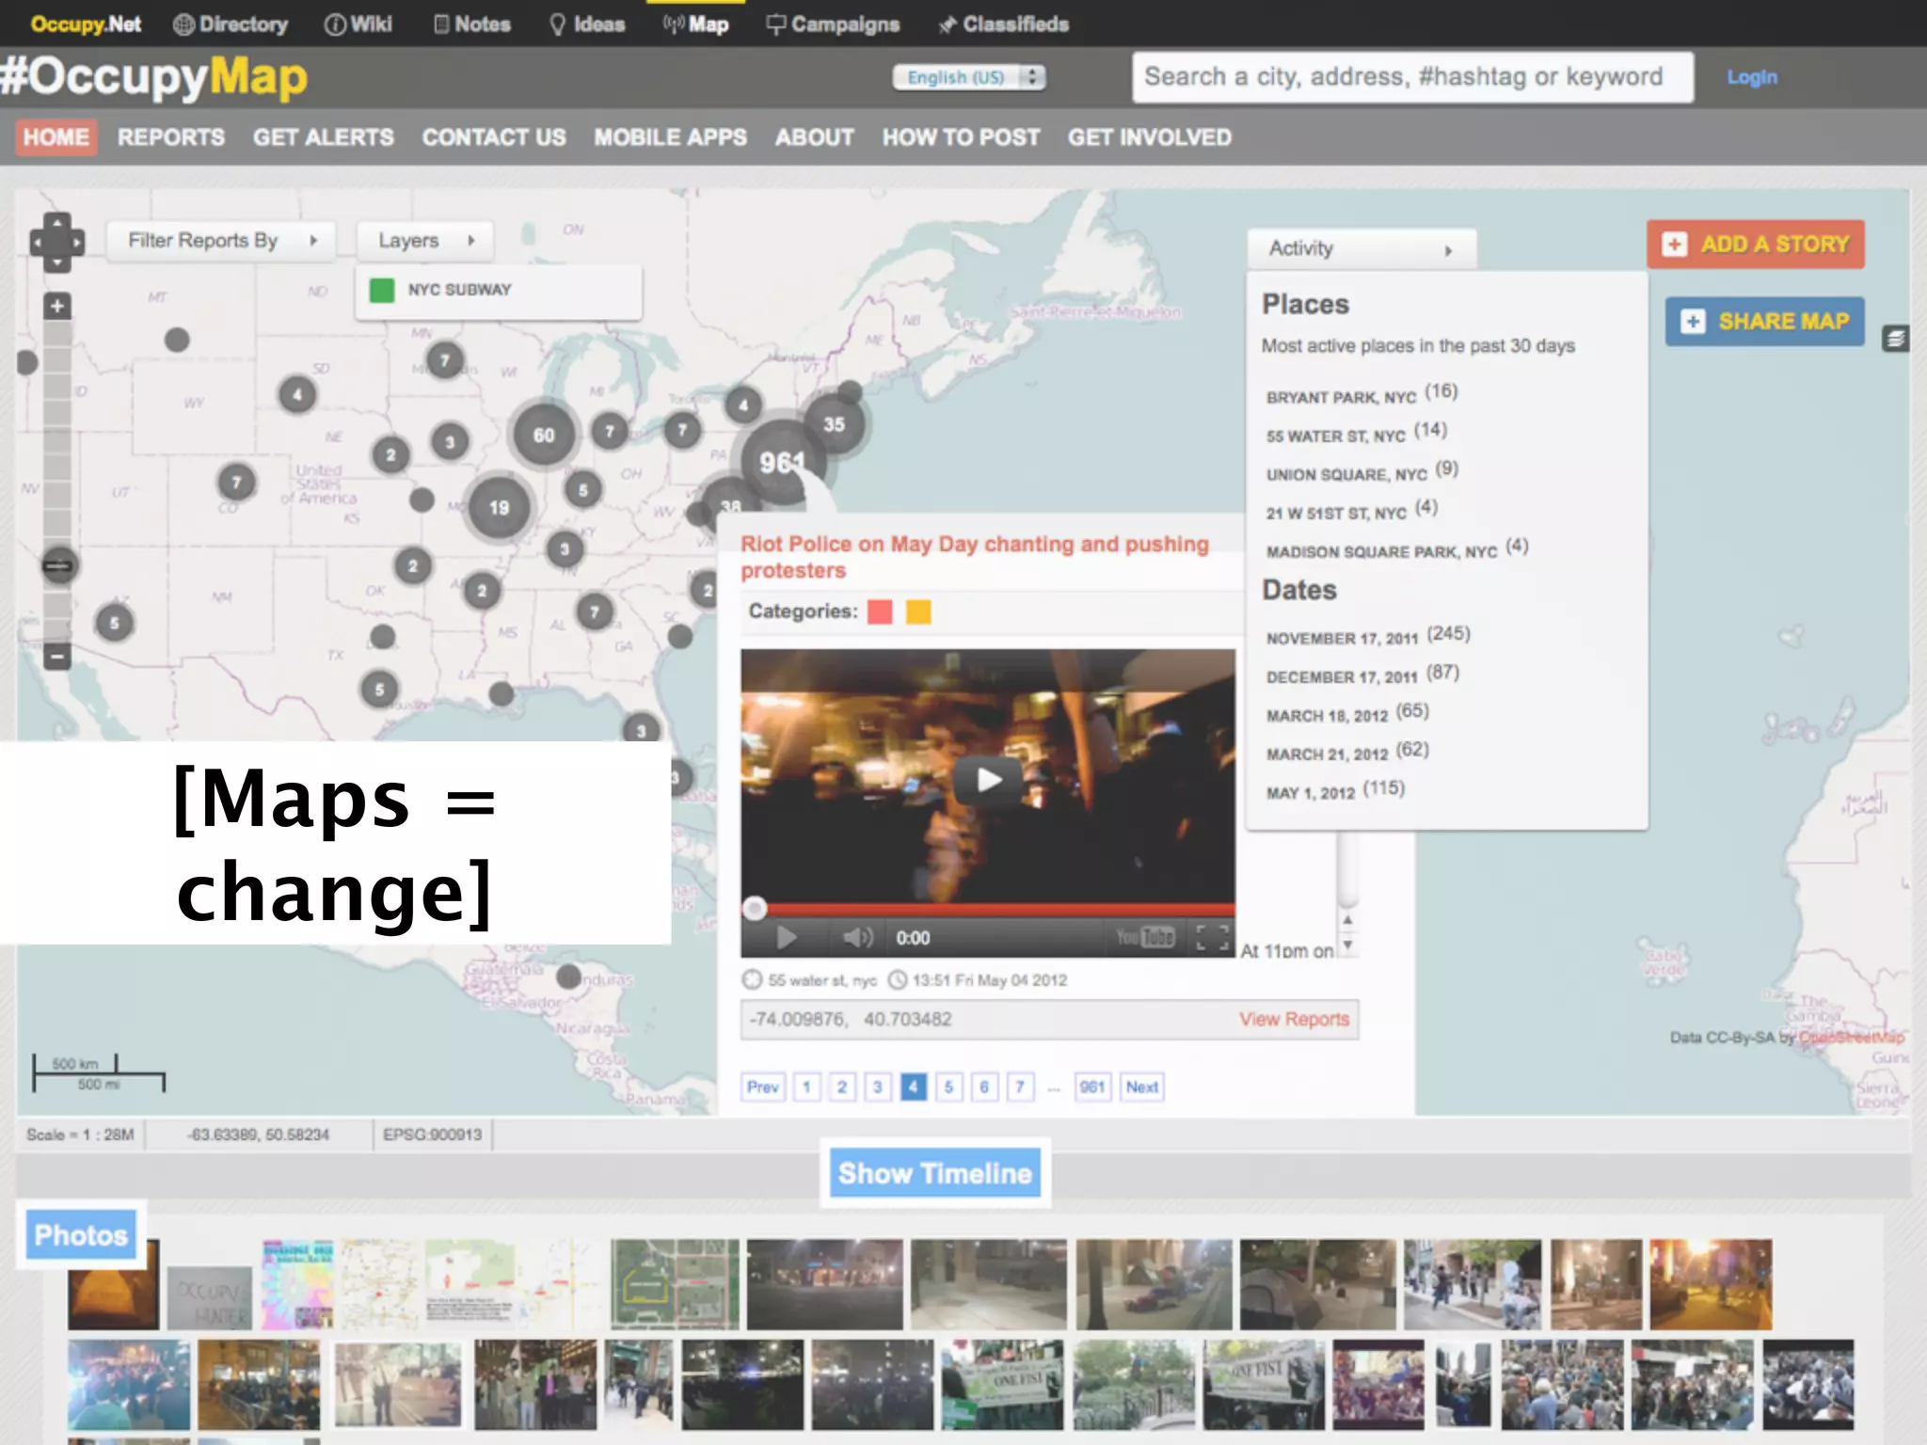Viewport: 1927px width, 1445px height.
Task: Click the plus icon in Add a Story
Action: point(1674,245)
